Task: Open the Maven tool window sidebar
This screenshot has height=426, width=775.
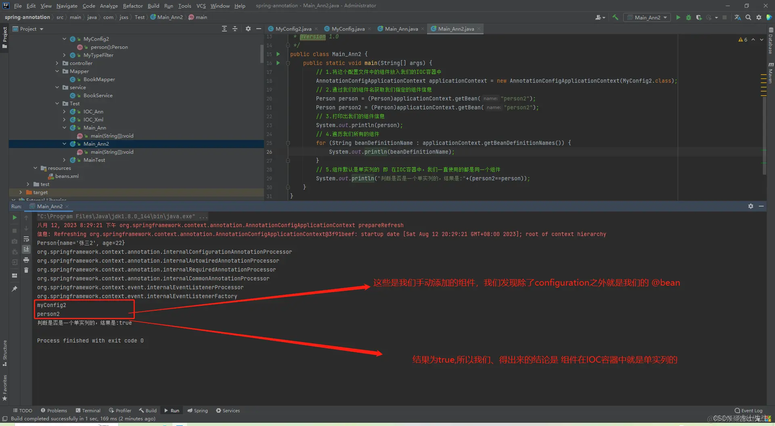Action: point(771,73)
